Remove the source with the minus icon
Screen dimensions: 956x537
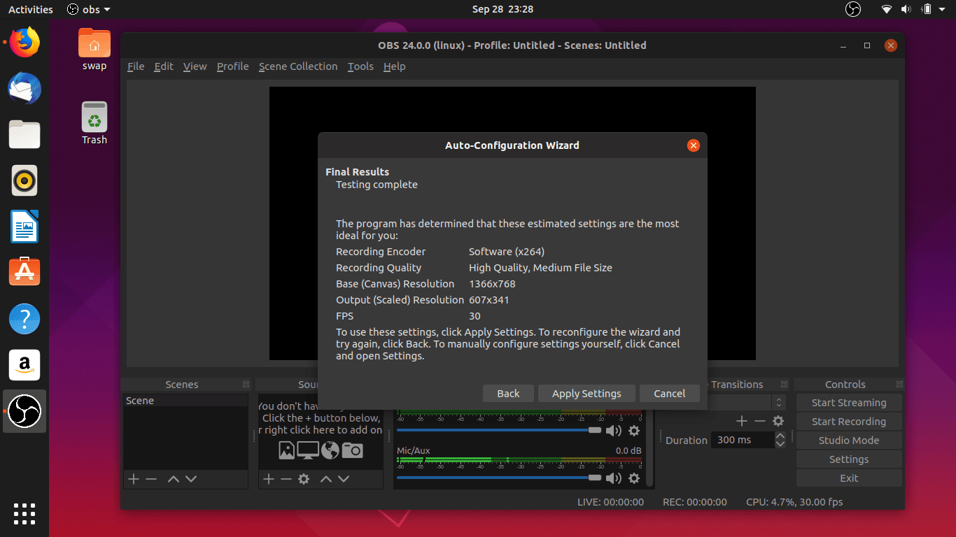point(286,479)
